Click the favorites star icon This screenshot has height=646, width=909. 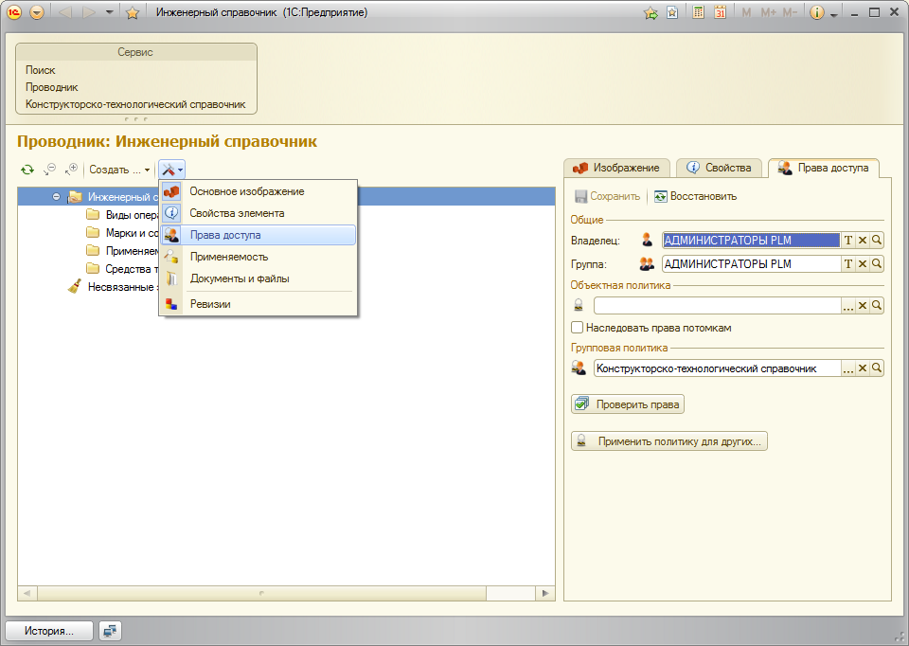click(x=133, y=13)
